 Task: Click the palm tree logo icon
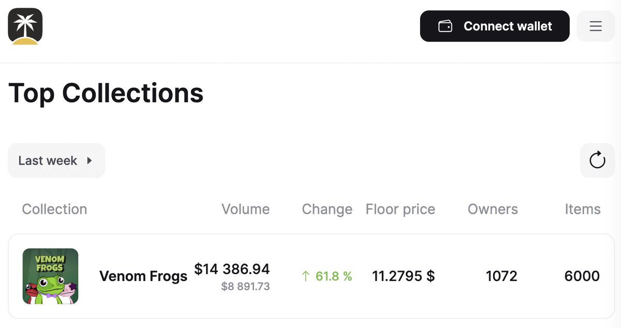tap(25, 26)
